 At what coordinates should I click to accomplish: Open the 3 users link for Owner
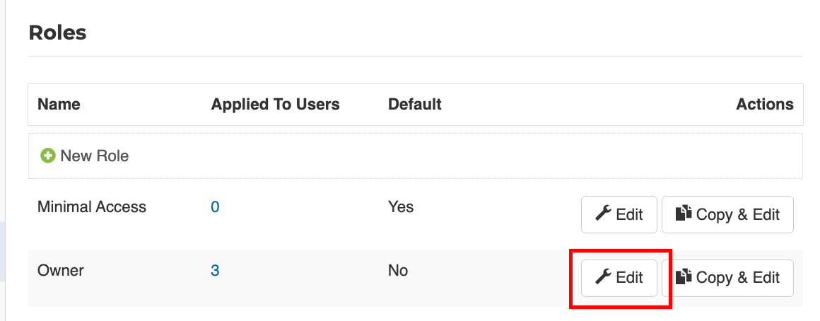tap(215, 271)
